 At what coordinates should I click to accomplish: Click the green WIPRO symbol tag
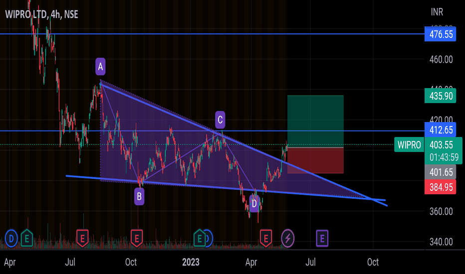(409, 144)
